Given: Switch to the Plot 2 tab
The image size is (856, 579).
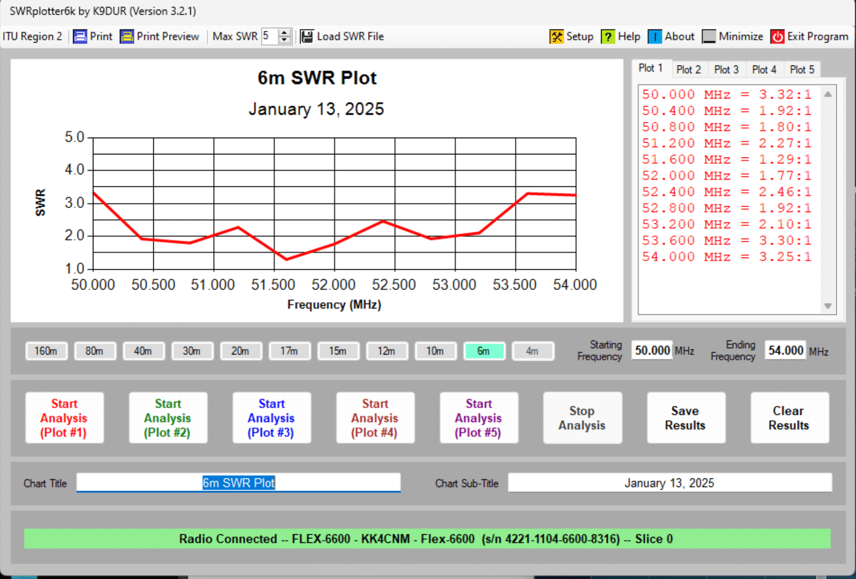Looking at the screenshot, I should point(688,70).
